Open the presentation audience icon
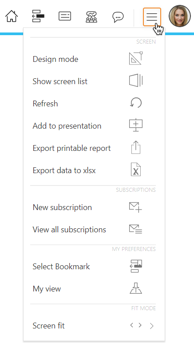The width and height of the screenshot is (194, 344). [x=91, y=17]
